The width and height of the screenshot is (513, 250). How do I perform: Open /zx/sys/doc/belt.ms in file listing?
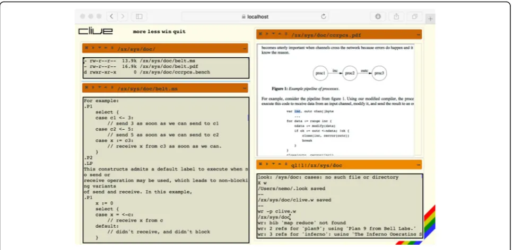click(168, 61)
